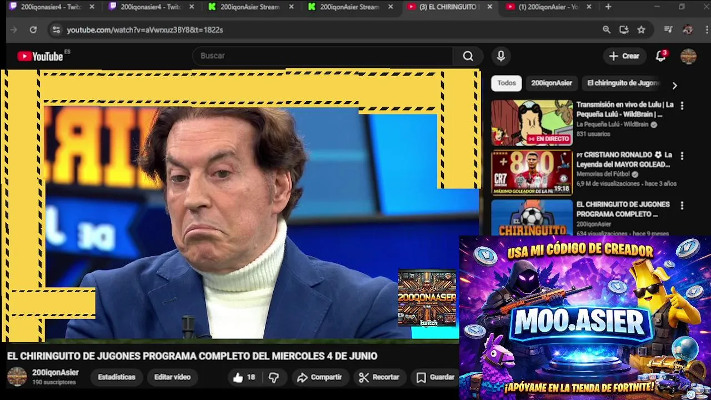The height and width of the screenshot is (400, 711).
Task: Click the video title text
Action: pyautogui.click(x=192, y=356)
